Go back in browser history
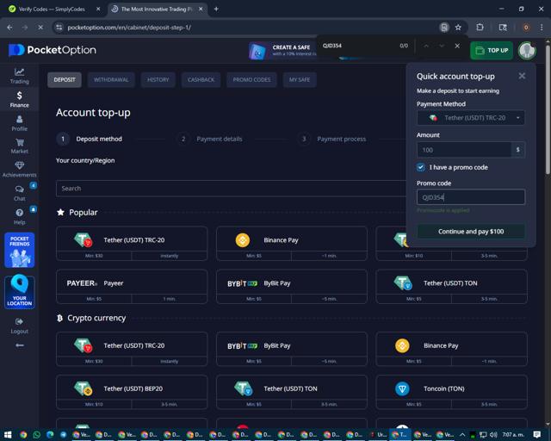Screen dimensions: 551x441 [x=9, y=28]
